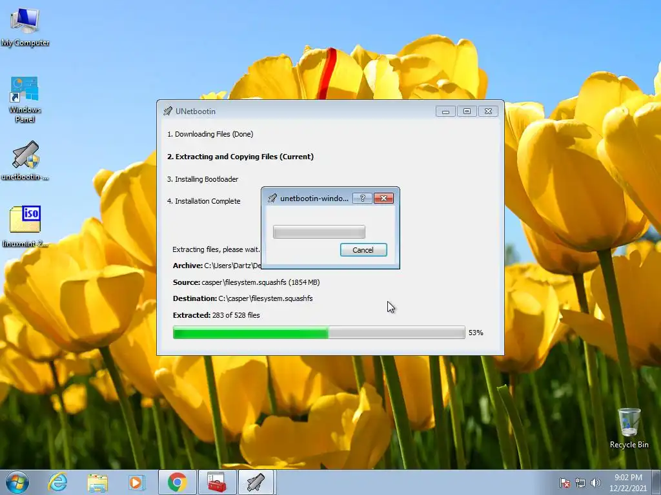Switch to Google Chrome in the taskbar
661x495 pixels.
177,482
